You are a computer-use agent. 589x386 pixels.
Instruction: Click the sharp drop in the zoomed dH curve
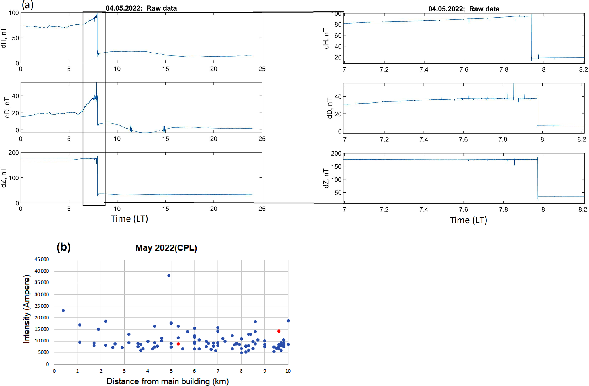click(531, 37)
